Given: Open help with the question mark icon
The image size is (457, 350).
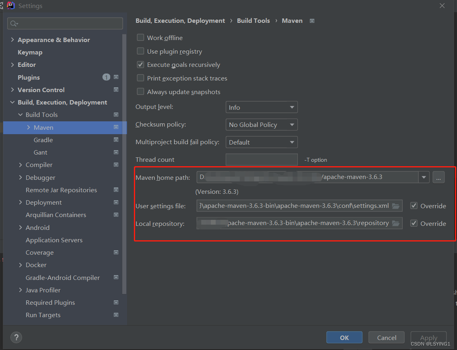Looking at the screenshot, I should click(x=16, y=338).
